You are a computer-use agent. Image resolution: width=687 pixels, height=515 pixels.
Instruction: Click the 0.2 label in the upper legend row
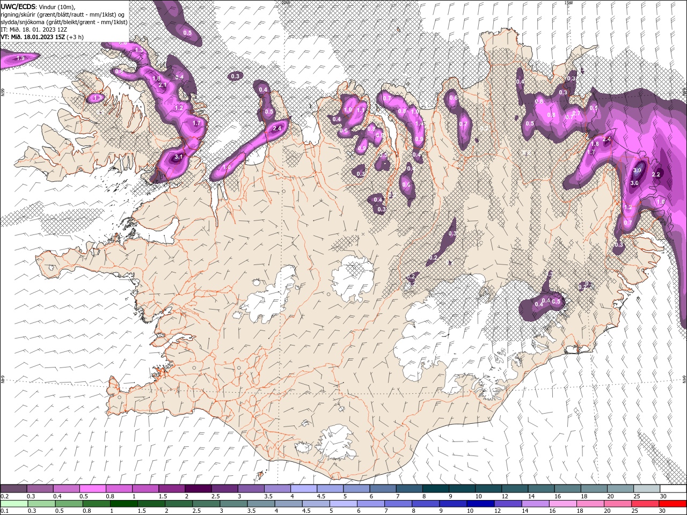pyautogui.click(x=4, y=496)
